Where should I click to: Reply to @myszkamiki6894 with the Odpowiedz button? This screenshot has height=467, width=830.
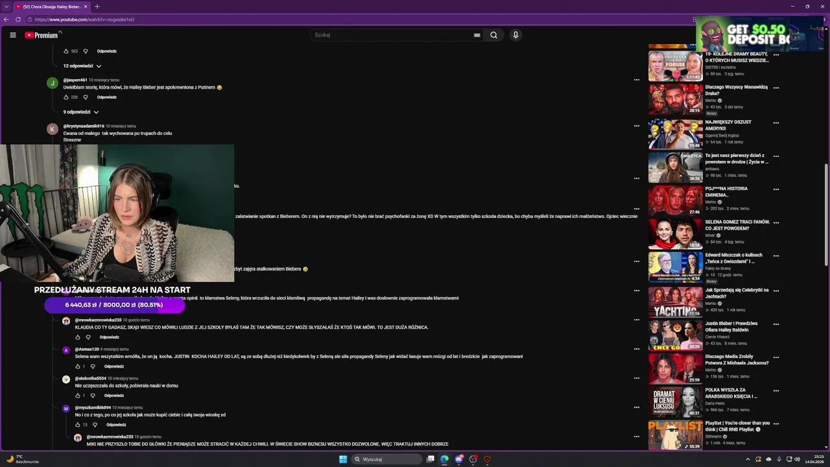pyautogui.click(x=116, y=425)
